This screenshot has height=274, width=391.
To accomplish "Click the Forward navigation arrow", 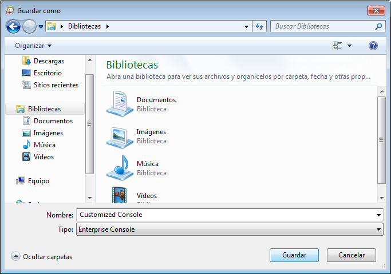I will 29,26.
